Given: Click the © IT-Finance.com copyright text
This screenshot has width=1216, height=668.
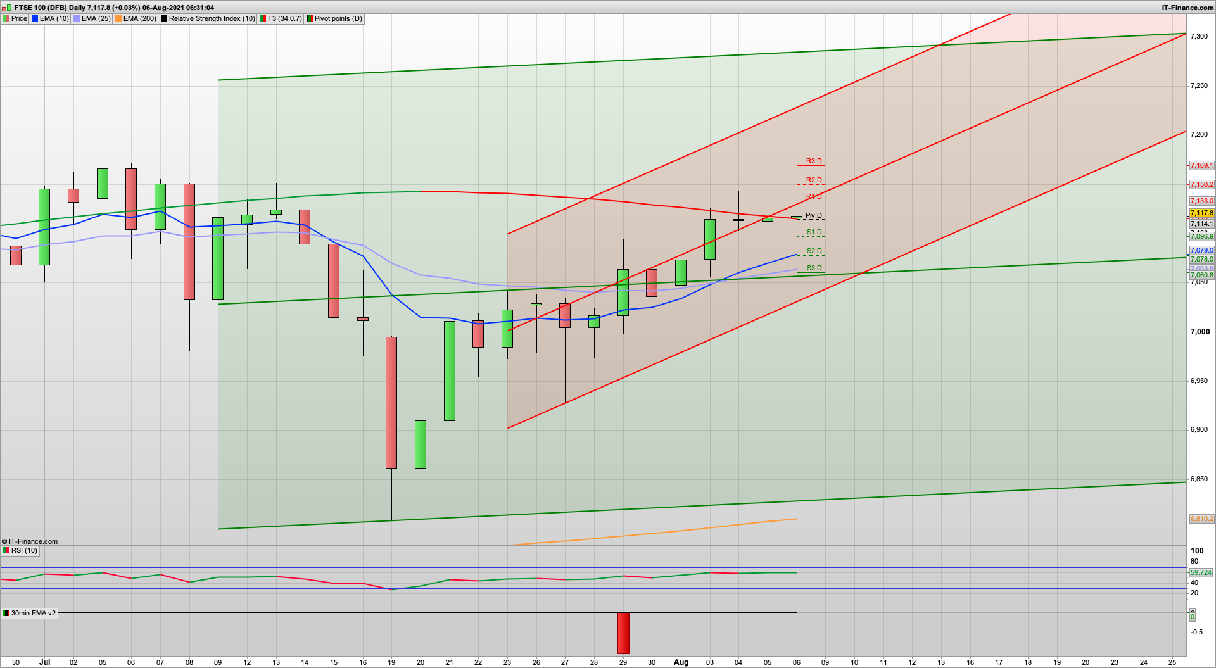Looking at the screenshot, I should pos(30,541).
